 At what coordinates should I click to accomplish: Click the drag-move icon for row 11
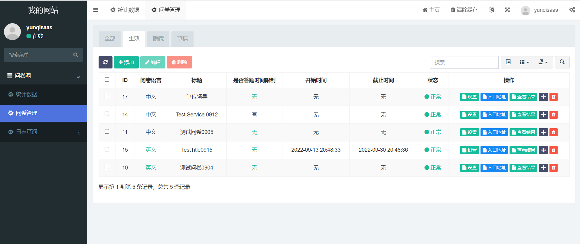[x=543, y=132]
